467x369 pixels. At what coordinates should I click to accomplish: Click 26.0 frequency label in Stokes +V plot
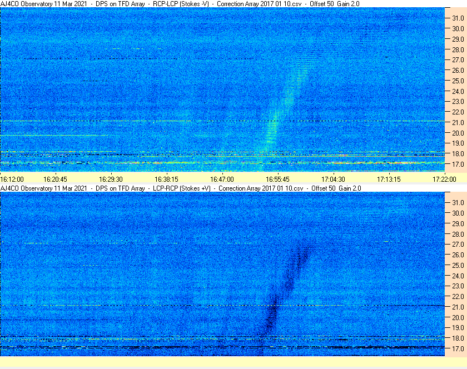point(458,255)
